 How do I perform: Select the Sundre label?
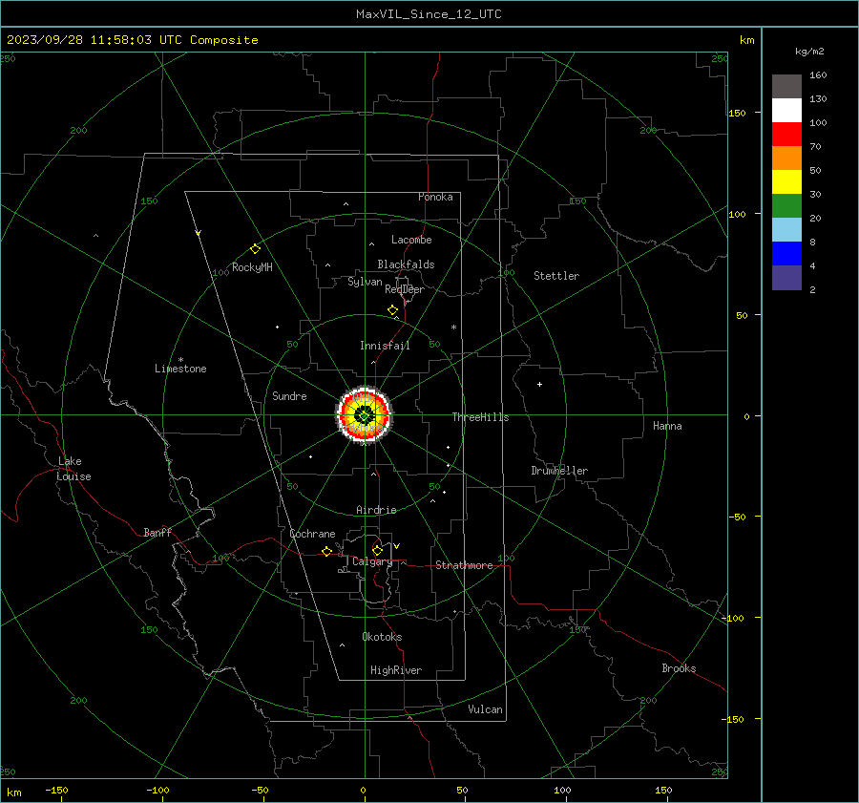point(289,396)
